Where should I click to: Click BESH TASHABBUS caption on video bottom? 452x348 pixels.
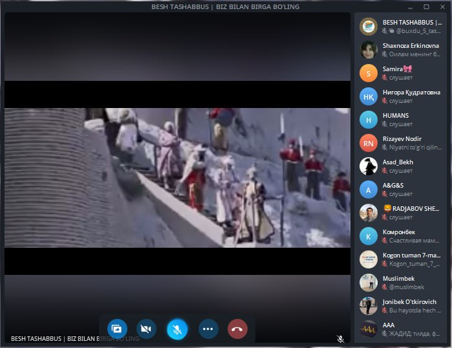pos(75,338)
